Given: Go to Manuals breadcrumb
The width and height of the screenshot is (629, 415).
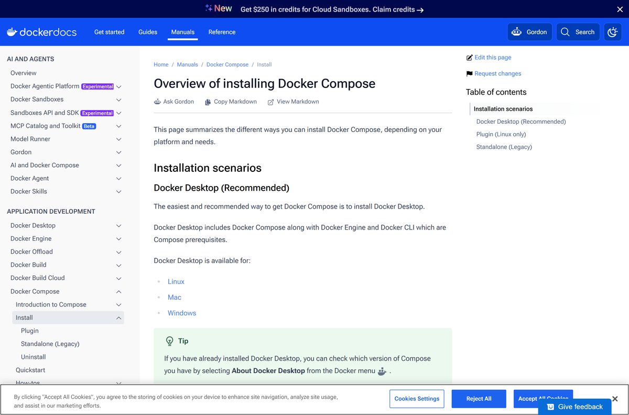Looking at the screenshot, I should [188, 64].
